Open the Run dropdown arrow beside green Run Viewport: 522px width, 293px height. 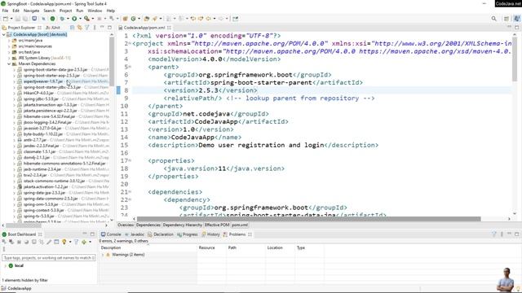click(x=80, y=19)
